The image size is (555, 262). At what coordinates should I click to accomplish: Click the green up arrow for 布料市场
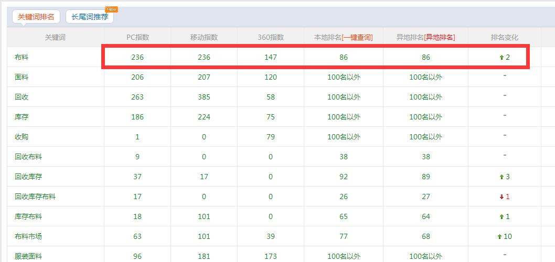499,237
